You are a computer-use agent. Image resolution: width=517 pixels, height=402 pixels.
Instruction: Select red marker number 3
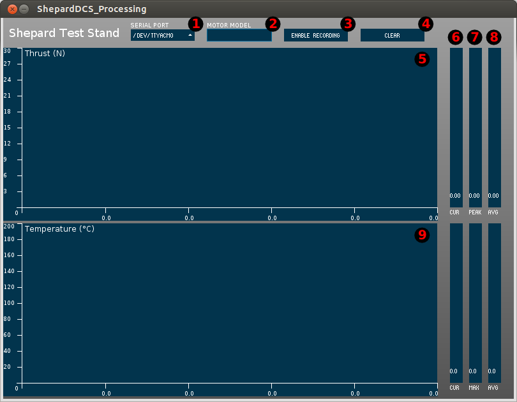347,24
